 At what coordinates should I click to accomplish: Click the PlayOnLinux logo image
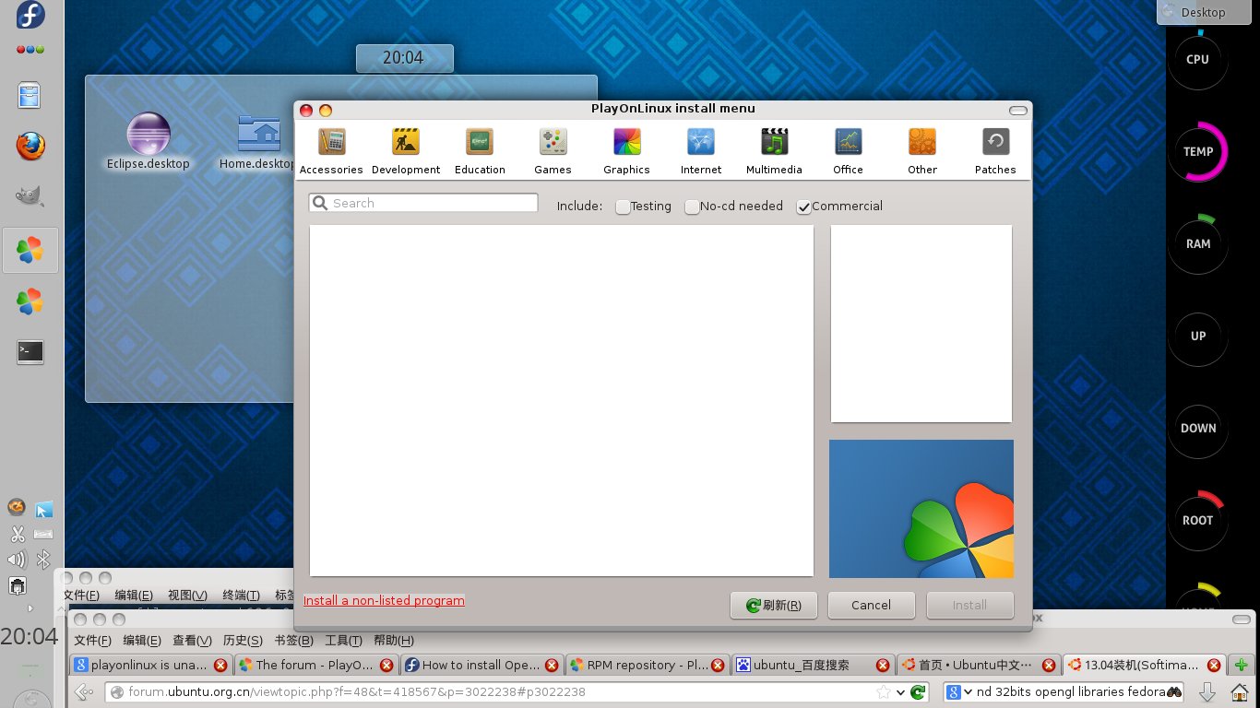click(921, 509)
